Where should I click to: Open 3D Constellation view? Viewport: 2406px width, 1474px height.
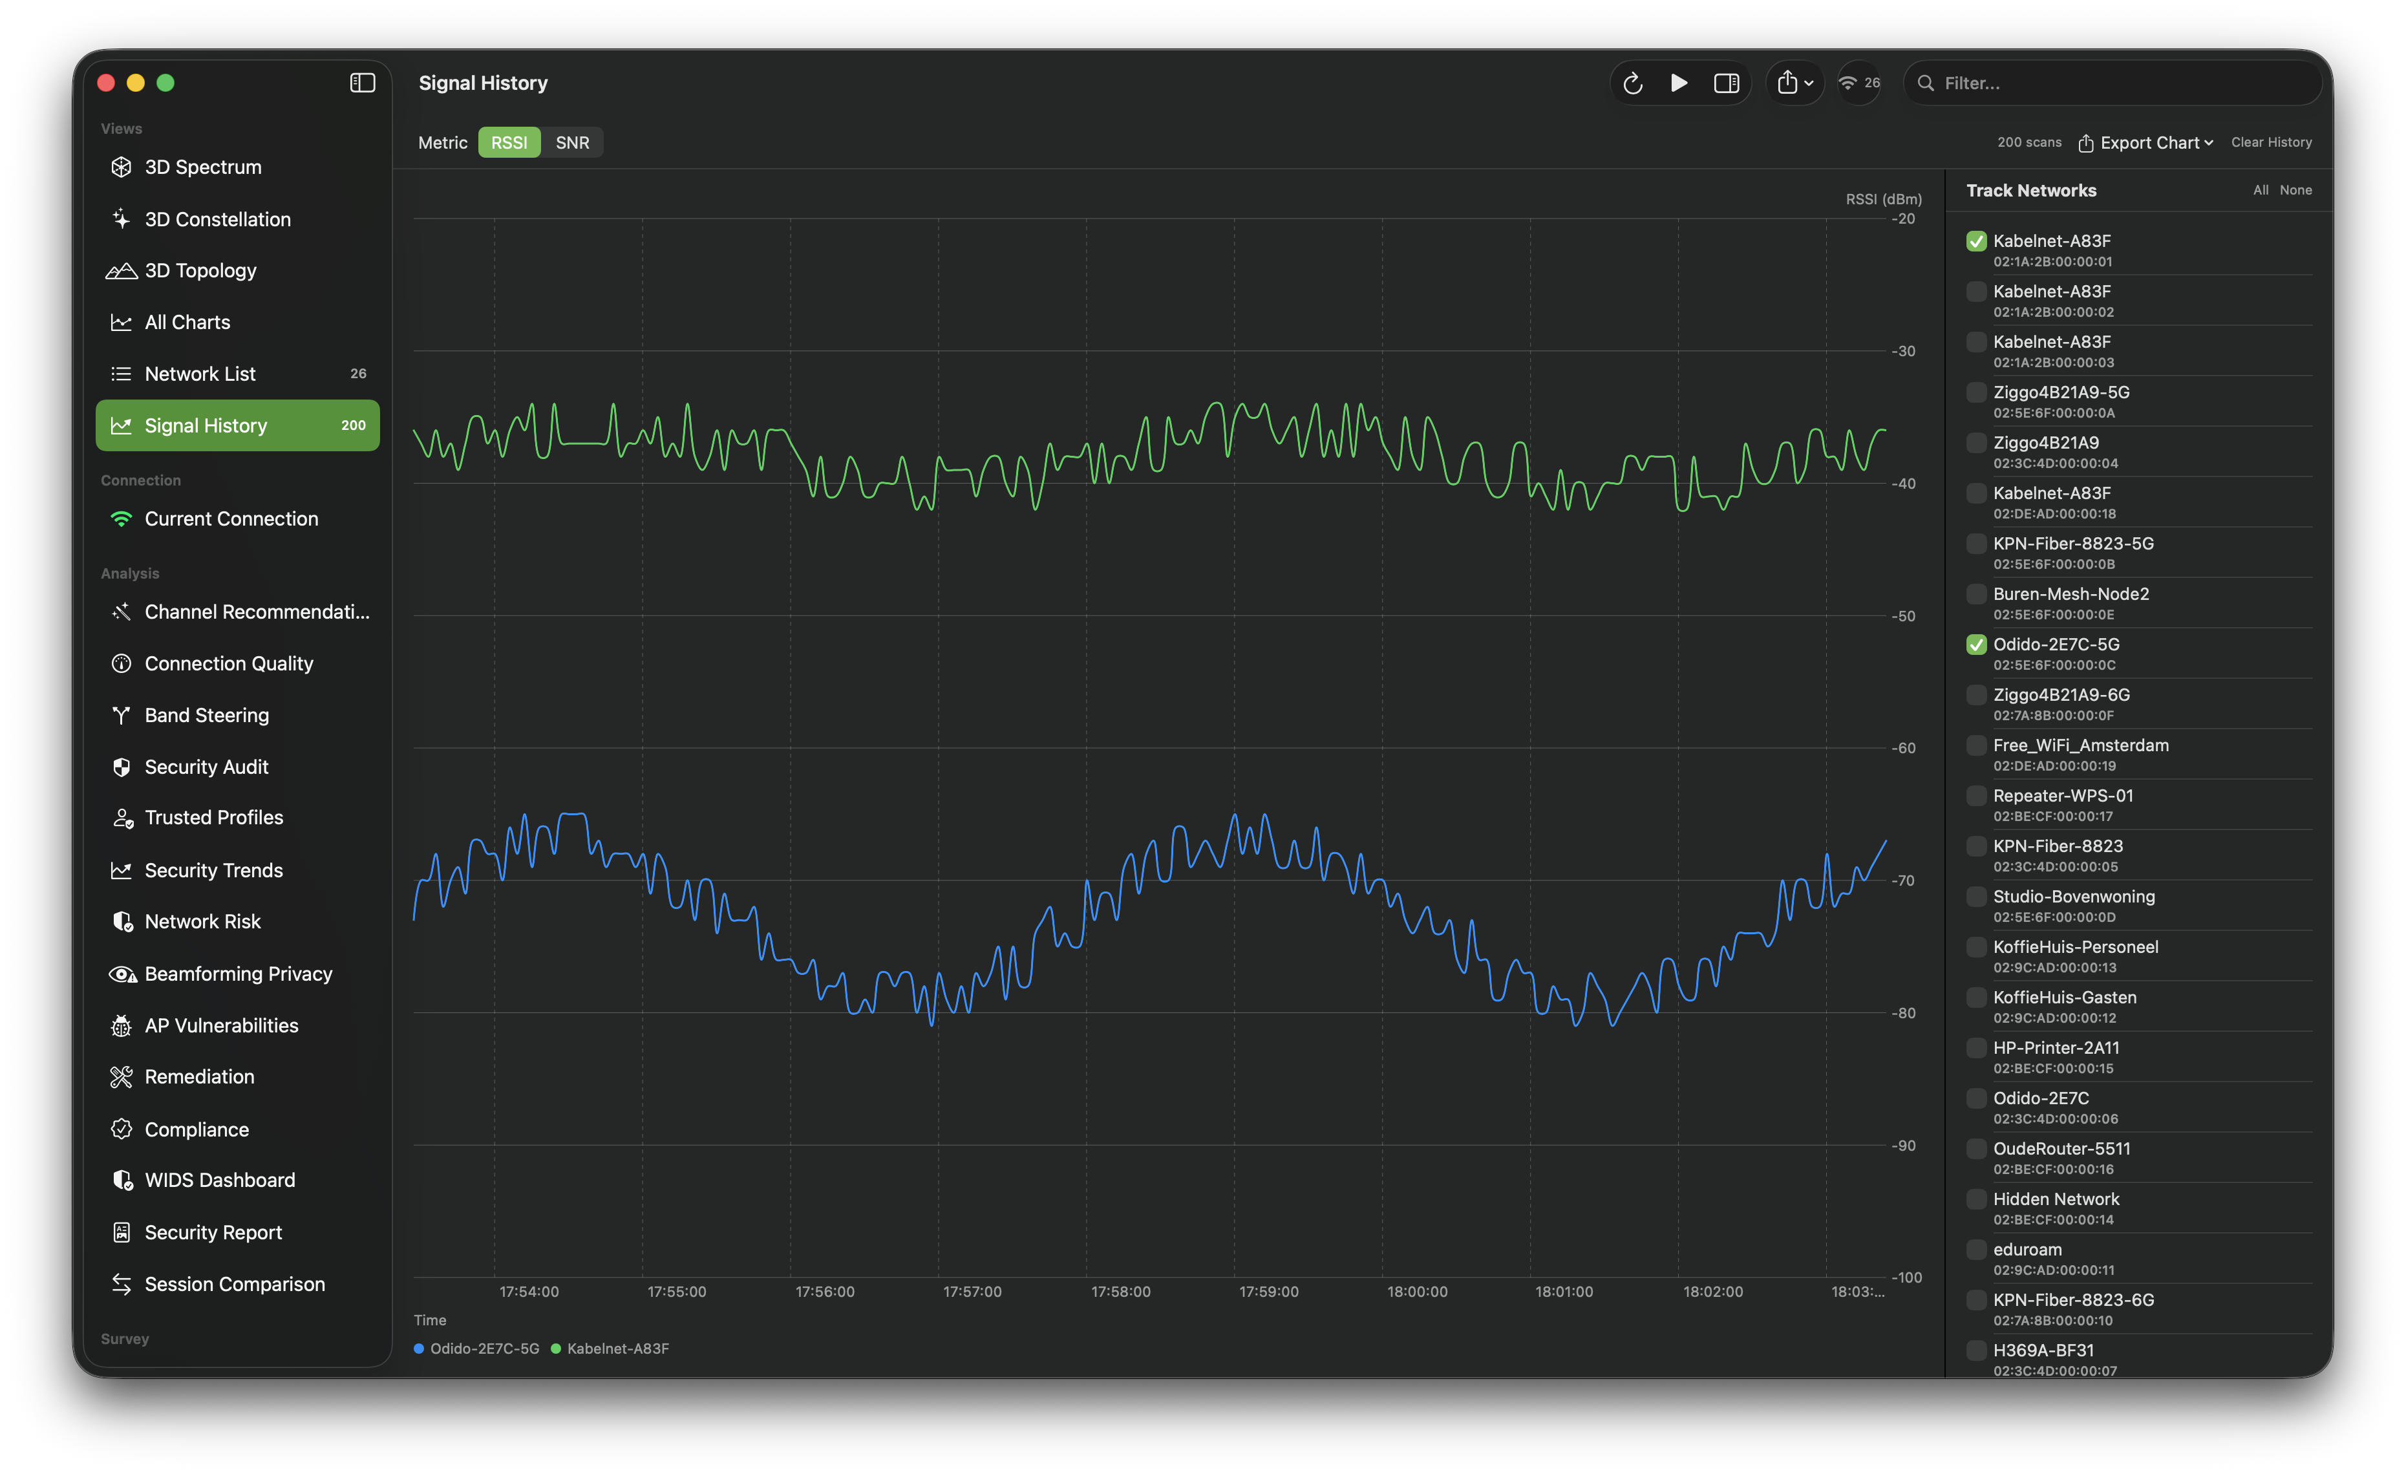237,219
